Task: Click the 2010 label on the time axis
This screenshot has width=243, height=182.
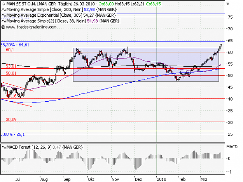Action: pos(161,179)
